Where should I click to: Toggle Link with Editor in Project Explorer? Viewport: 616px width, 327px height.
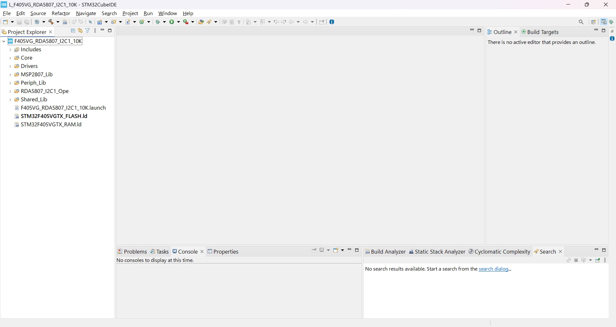pyautogui.click(x=80, y=31)
